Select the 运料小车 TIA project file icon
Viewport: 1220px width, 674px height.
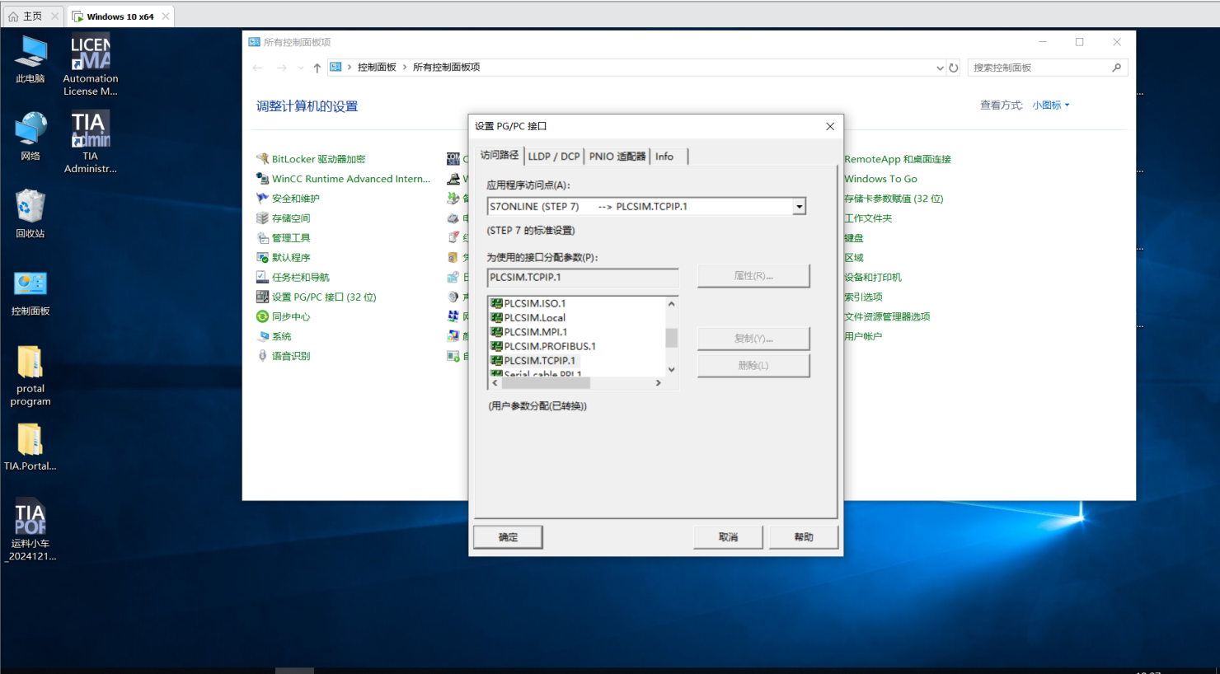pos(30,529)
